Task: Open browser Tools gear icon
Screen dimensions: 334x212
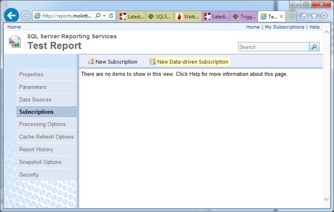Action: (324, 15)
